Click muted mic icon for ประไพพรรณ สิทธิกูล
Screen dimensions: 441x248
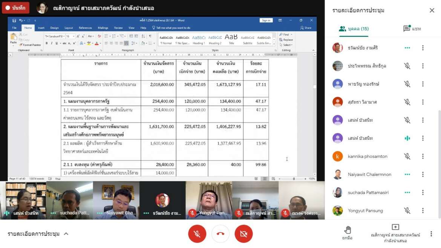pyautogui.click(x=407, y=66)
